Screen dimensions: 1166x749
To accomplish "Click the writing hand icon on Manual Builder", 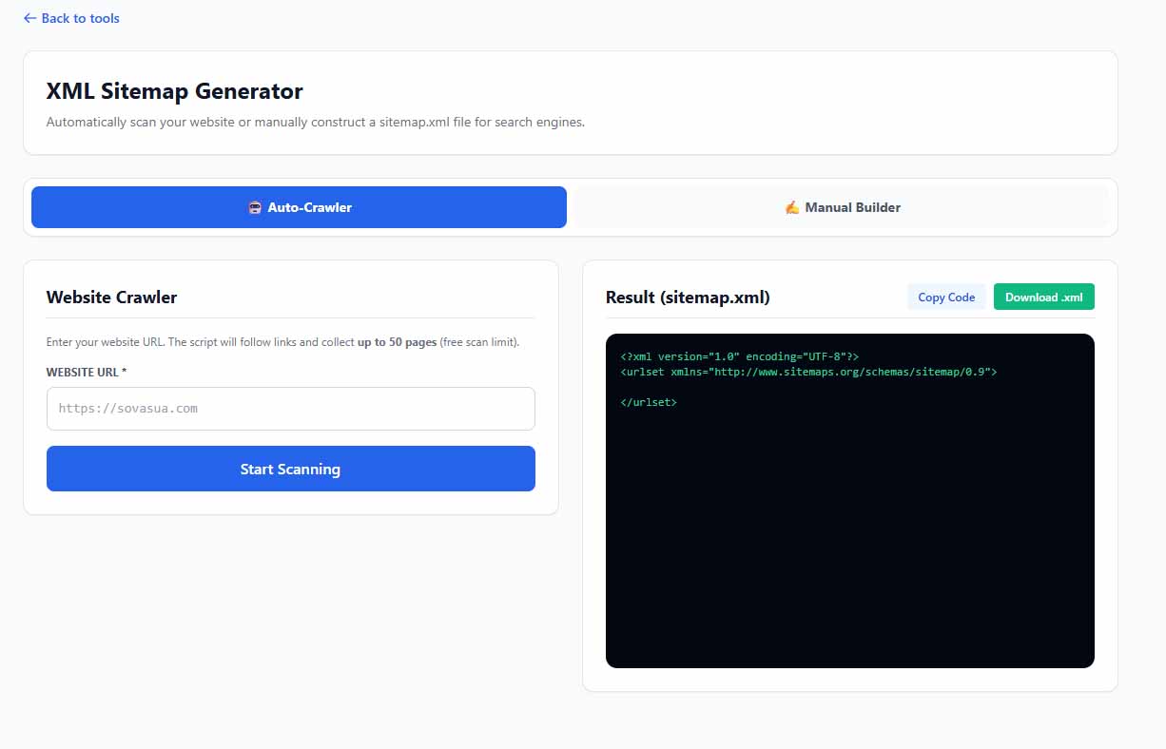I will coord(792,207).
